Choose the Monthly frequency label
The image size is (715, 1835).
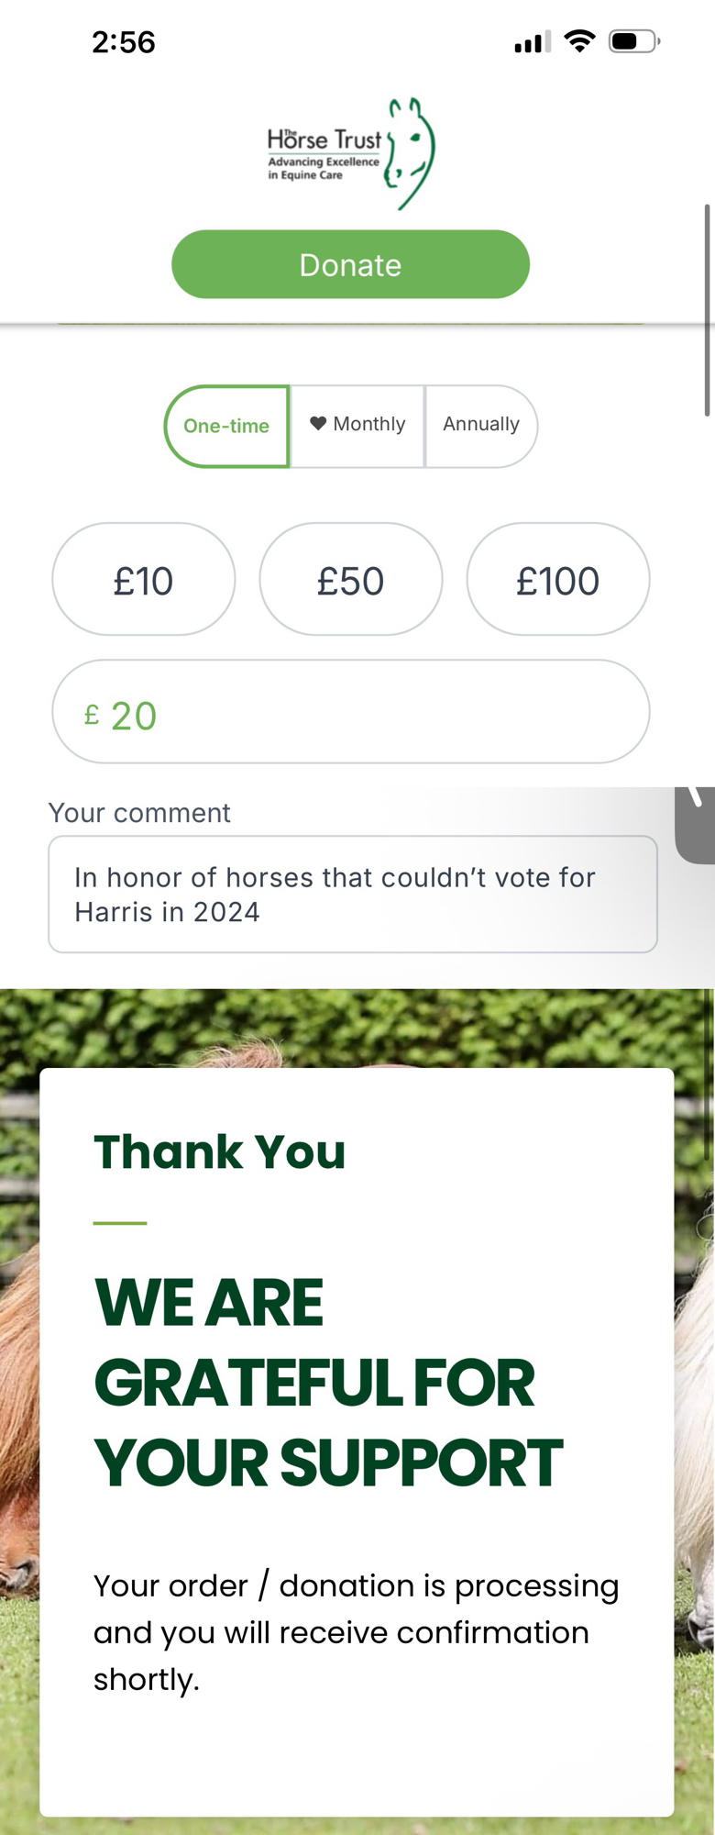pyautogui.click(x=369, y=425)
